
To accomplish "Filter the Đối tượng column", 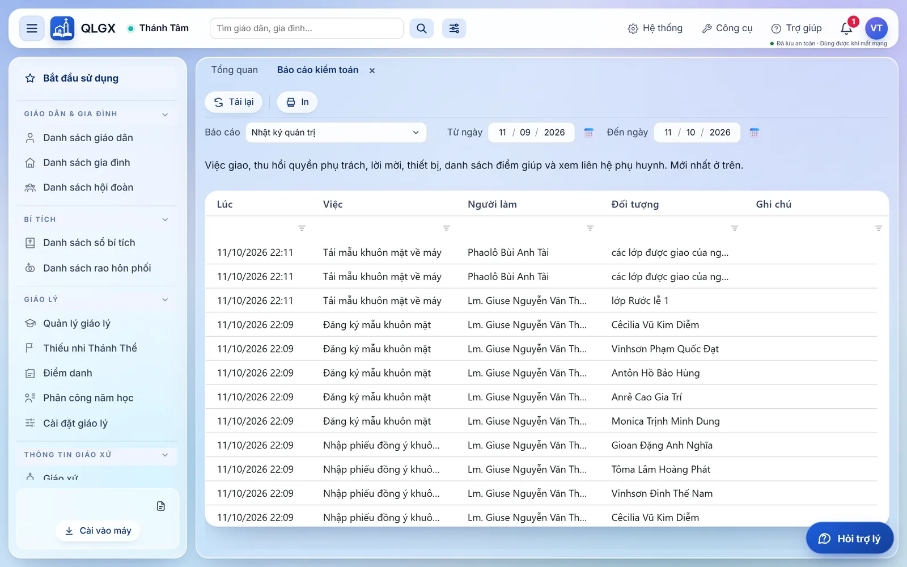I will 735,228.
